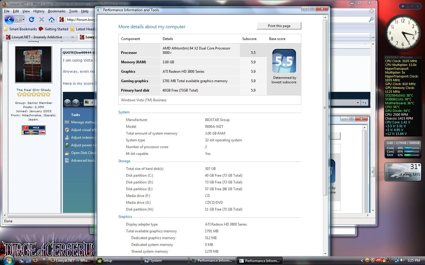Screen dimensions: 425x265
Task: Click the Performance Information scrollbar down arrow
Action: (325, 254)
